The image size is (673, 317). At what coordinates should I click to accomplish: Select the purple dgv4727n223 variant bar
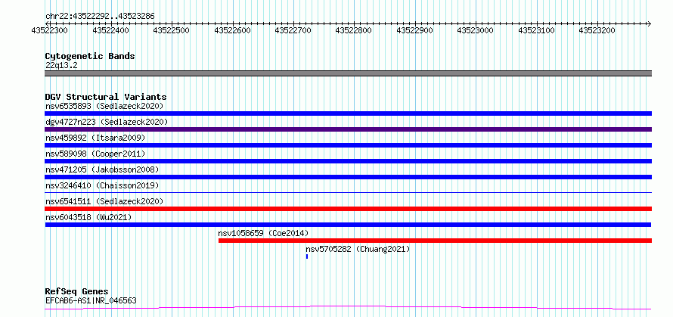tap(348, 129)
